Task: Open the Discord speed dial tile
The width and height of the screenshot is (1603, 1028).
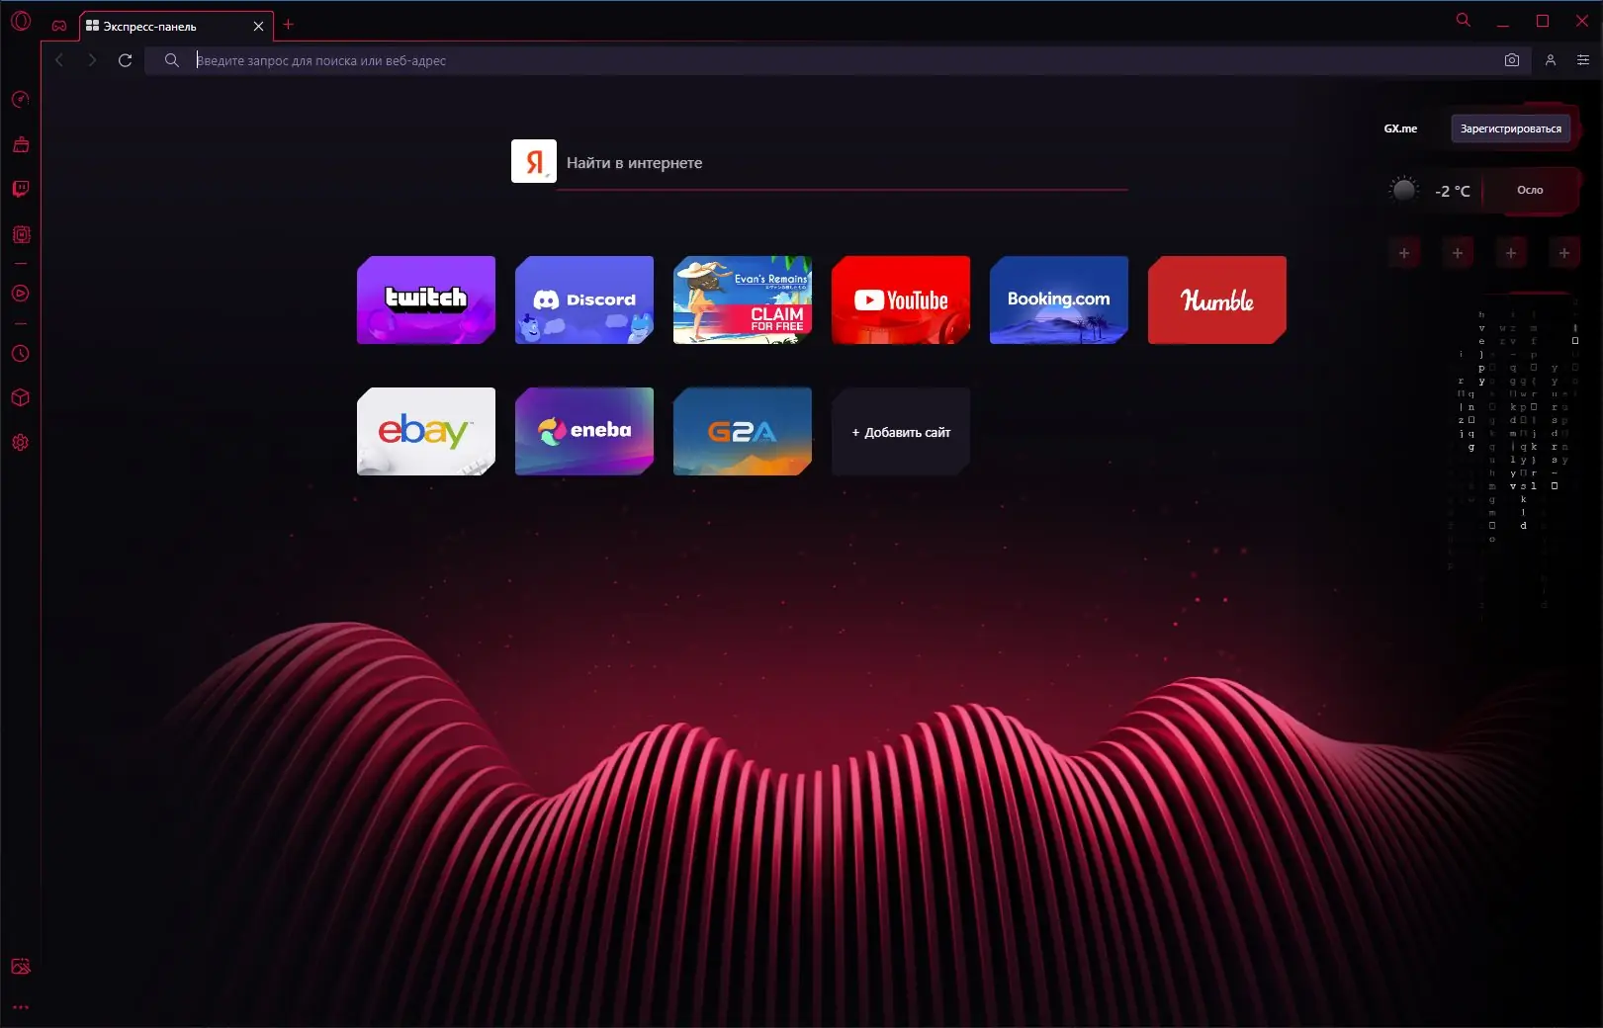Action: tap(584, 300)
